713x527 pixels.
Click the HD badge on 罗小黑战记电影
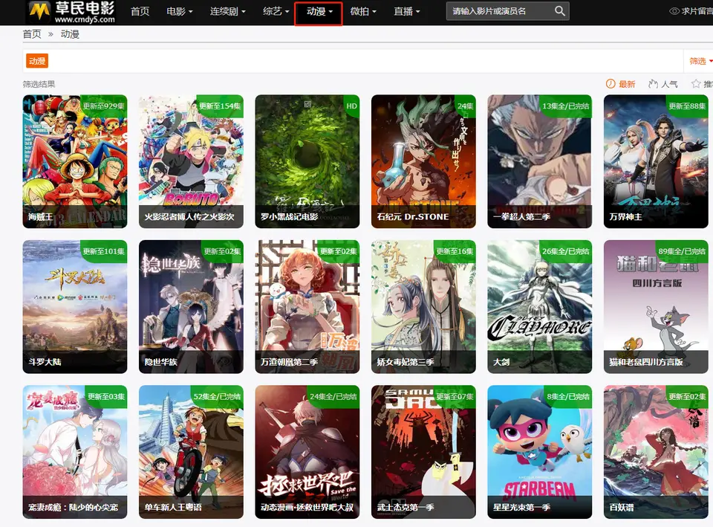coord(351,106)
